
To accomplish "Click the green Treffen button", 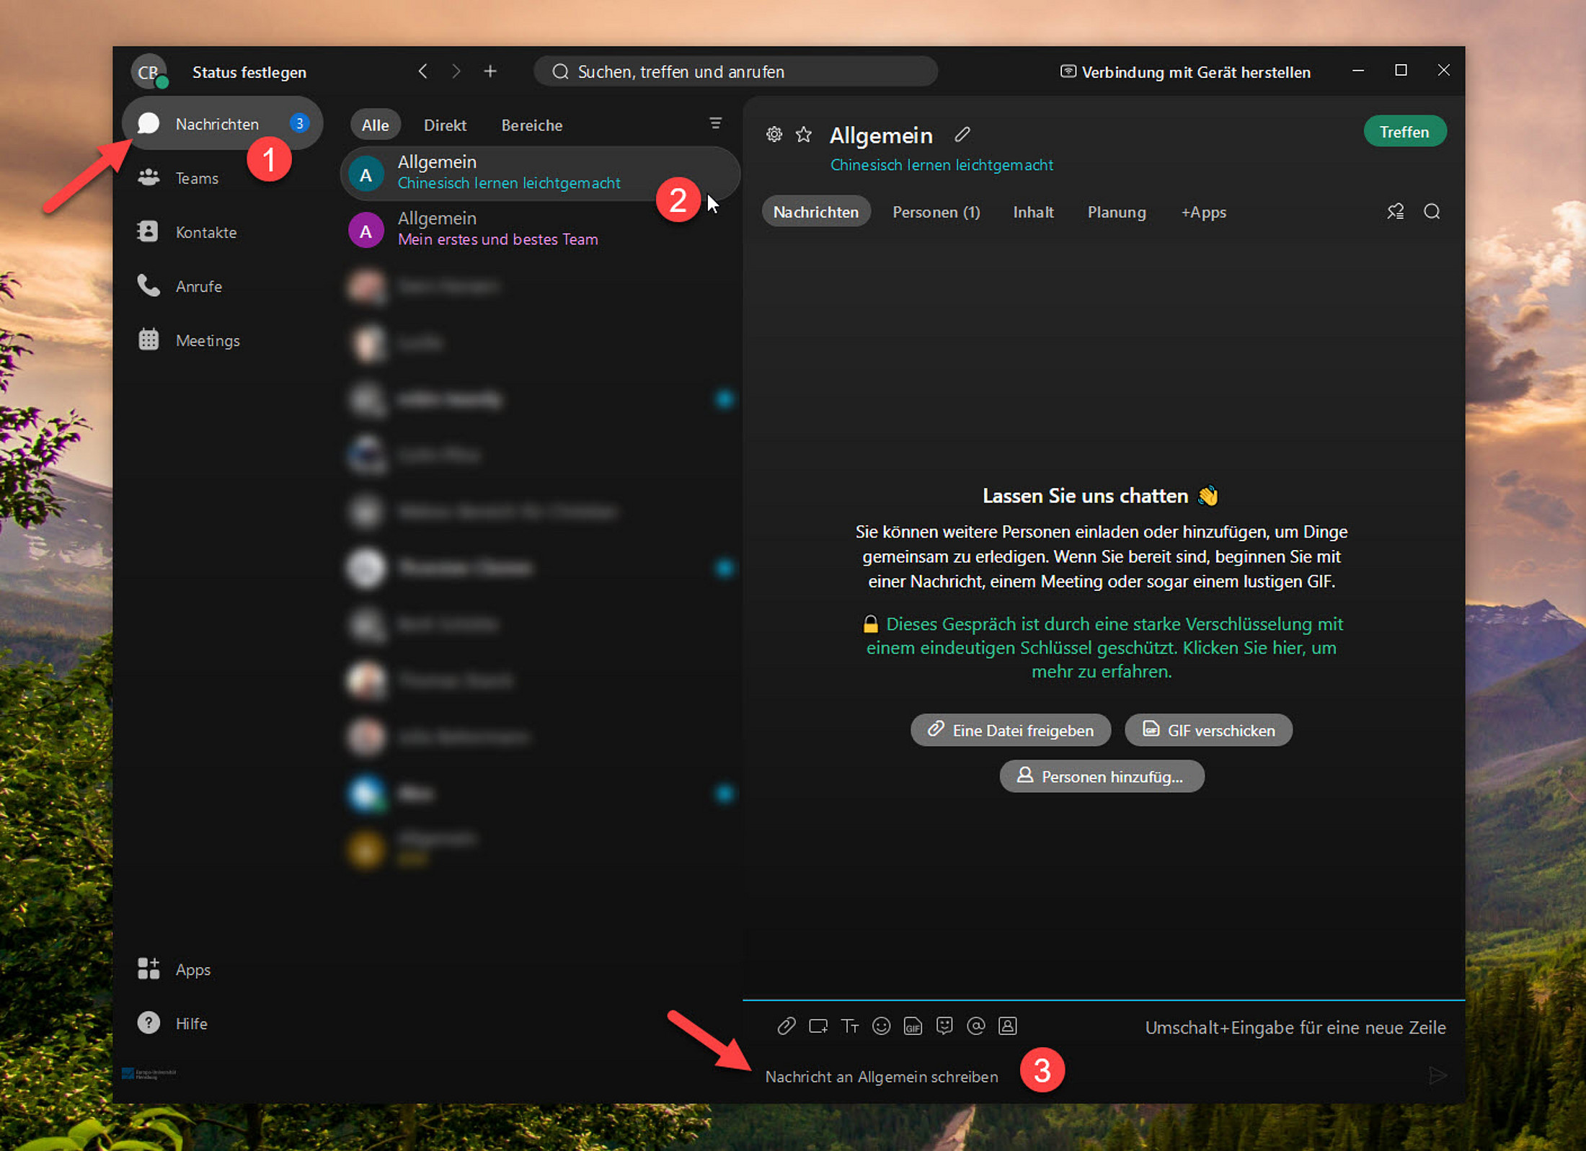I will click(x=1404, y=132).
